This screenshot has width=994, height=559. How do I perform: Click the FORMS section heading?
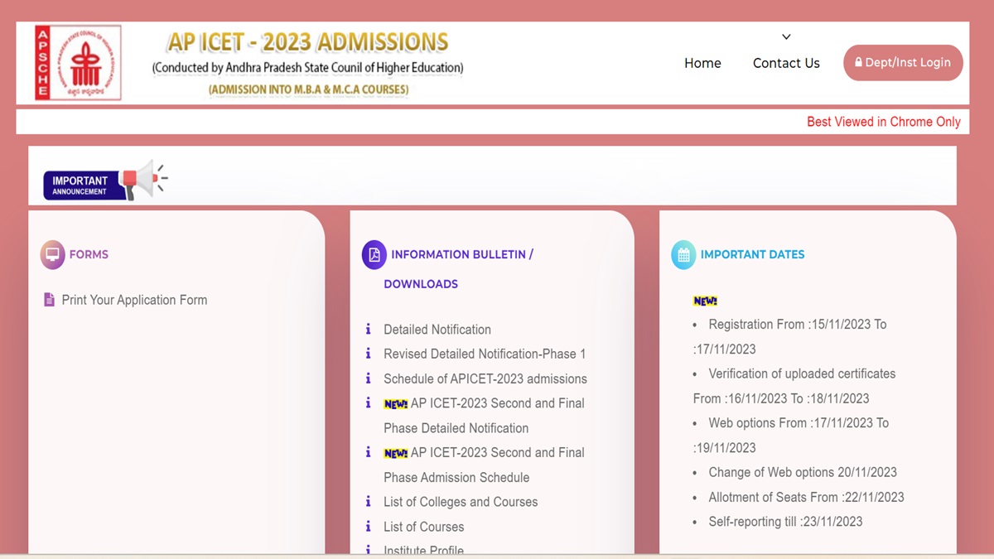89,254
